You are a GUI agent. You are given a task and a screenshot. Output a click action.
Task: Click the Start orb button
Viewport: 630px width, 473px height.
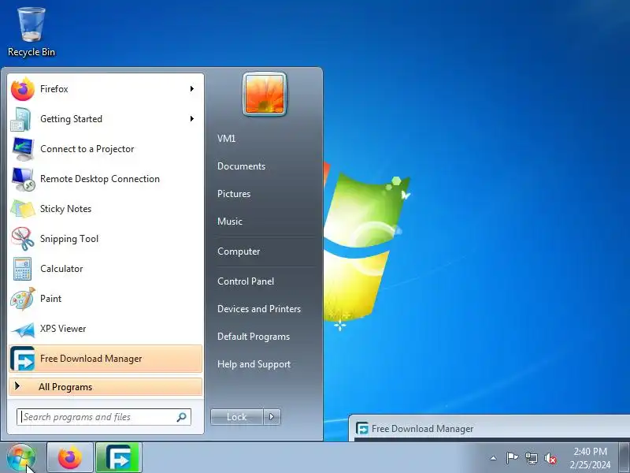point(21,458)
